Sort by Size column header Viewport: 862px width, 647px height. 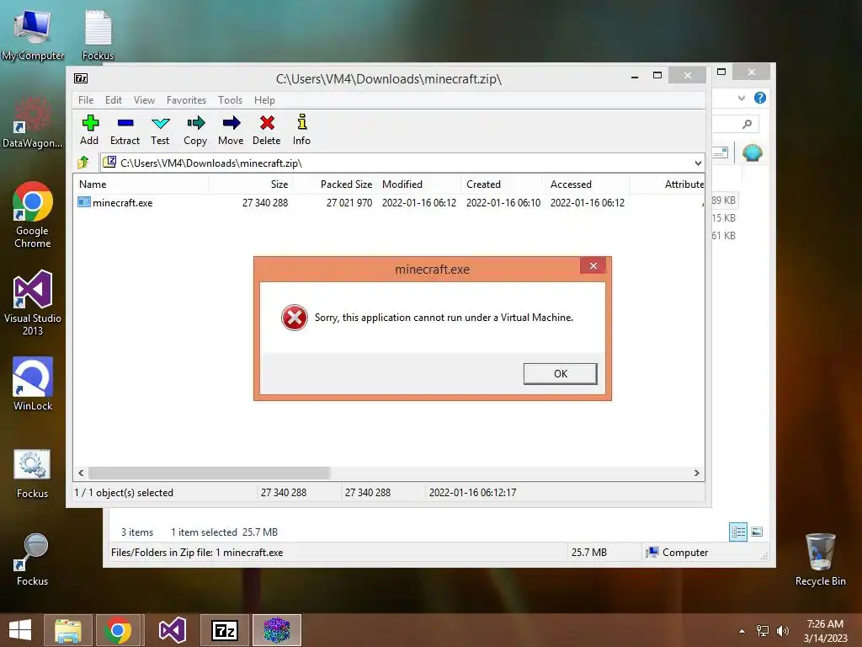pos(250,184)
